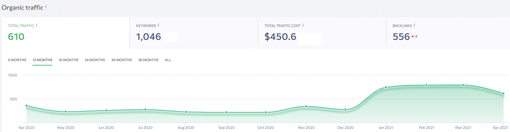Click the Nov 2020 data point on chart

tap(306, 106)
